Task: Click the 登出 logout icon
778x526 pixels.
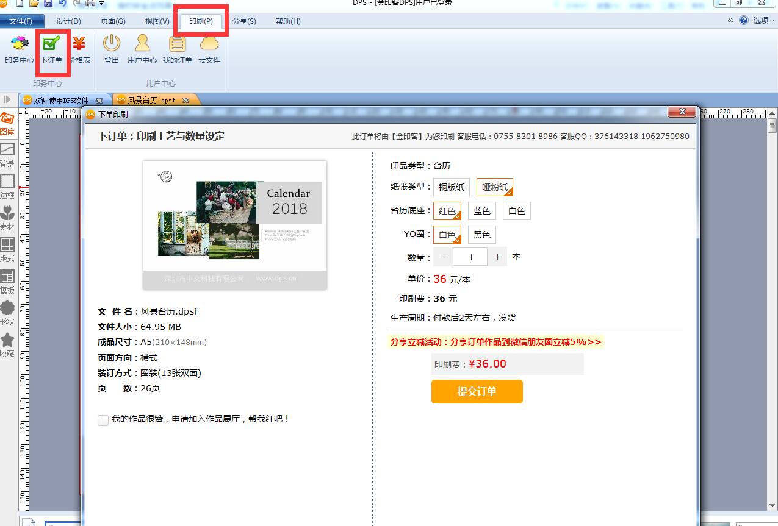Action: point(112,50)
